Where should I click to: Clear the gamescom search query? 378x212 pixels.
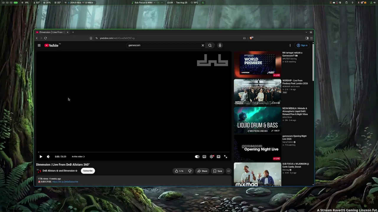point(203,45)
